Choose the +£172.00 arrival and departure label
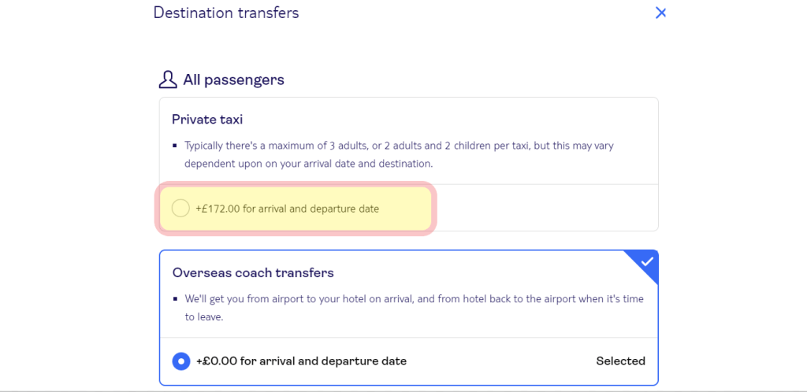 pos(287,209)
